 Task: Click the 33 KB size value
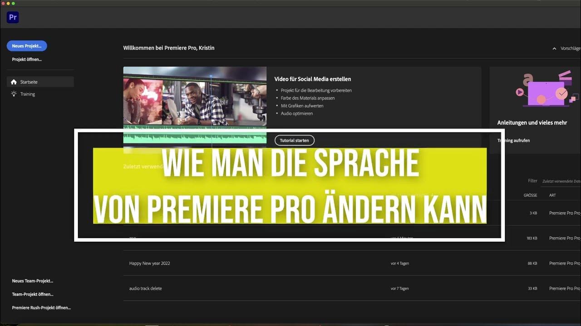(x=532, y=288)
